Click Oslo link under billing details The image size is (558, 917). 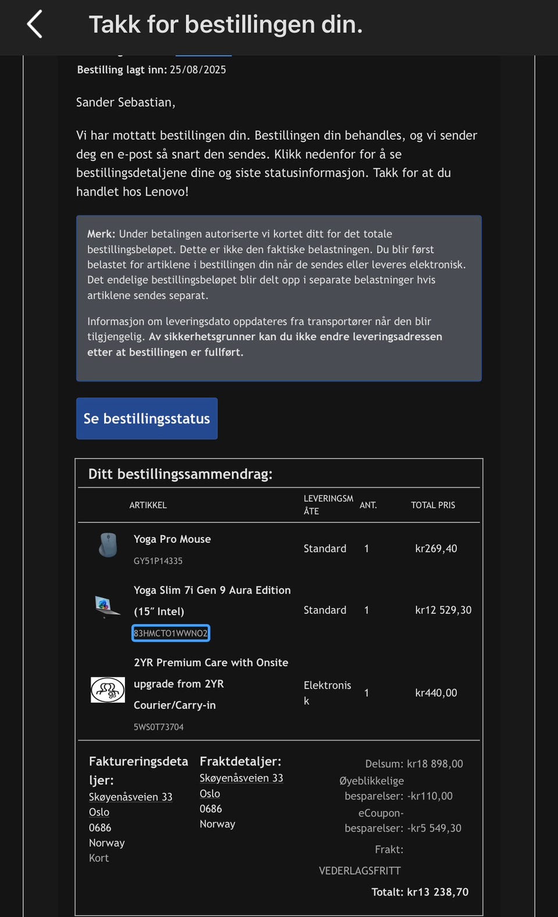coord(99,812)
